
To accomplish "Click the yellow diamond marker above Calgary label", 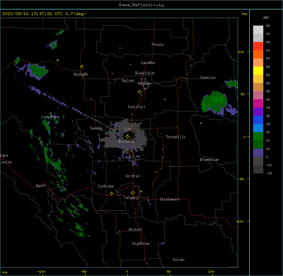I will click(133, 193).
